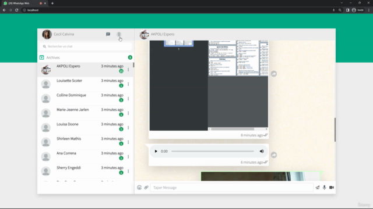The width and height of the screenshot is (373, 209).
Task: Focus the Taper Message input field
Action: coord(232,188)
